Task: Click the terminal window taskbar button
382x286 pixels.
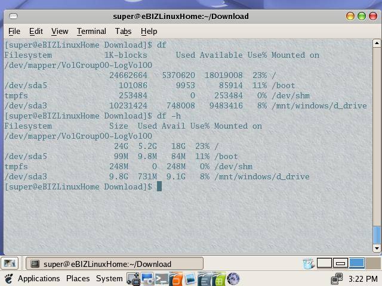Action: 114,263
